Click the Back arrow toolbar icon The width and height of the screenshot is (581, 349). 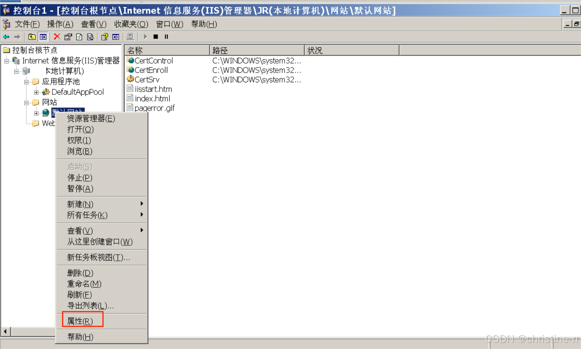pos(6,37)
